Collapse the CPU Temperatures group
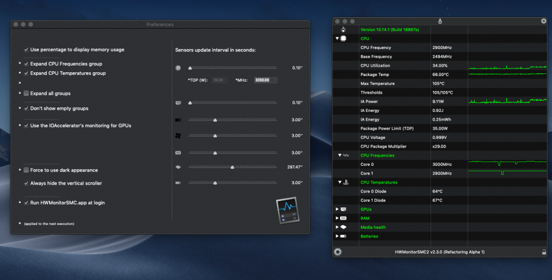552x280 pixels. (x=339, y=182)
